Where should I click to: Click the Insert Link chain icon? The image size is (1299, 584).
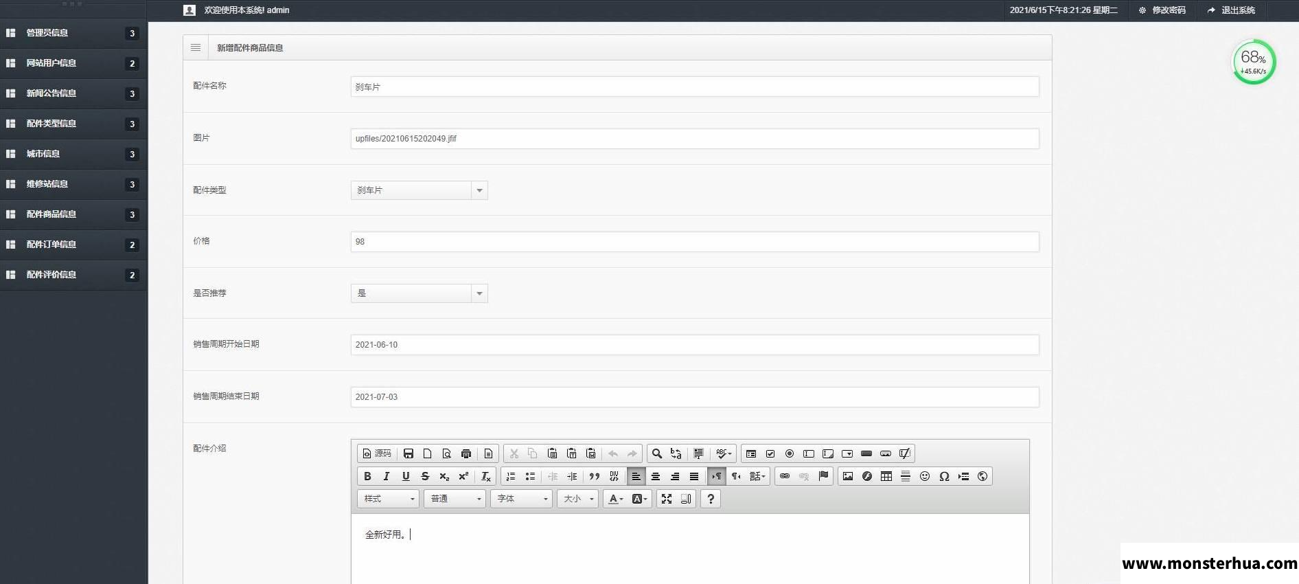(x=785, y=476)
